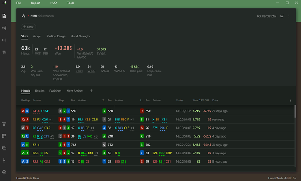301x181 pixels.
Task: Click the 3-Bet stat link
Action: 79,71
